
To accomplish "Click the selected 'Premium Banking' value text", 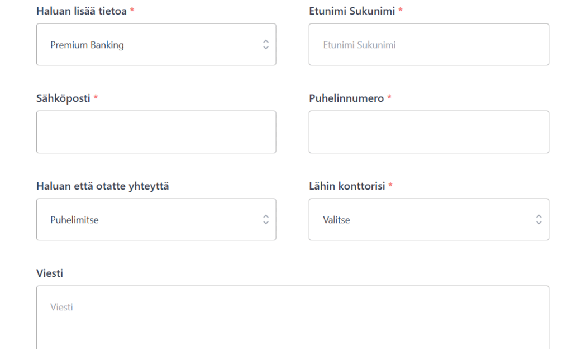I will 87,45.
